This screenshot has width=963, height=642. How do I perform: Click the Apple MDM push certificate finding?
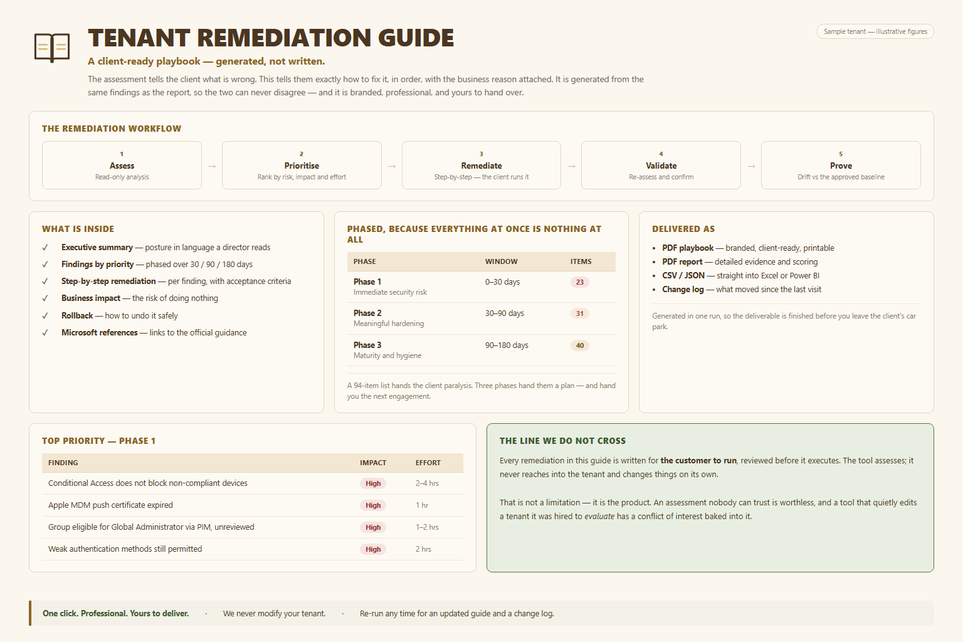pyautogui.click(x=110, y=505)
